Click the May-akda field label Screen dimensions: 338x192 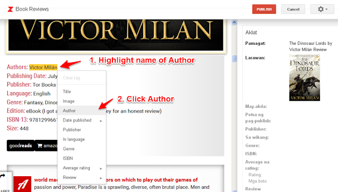[x=256, y=107]
